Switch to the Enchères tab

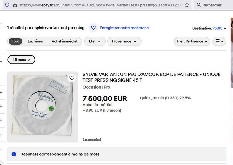click(x=35, y=41)
